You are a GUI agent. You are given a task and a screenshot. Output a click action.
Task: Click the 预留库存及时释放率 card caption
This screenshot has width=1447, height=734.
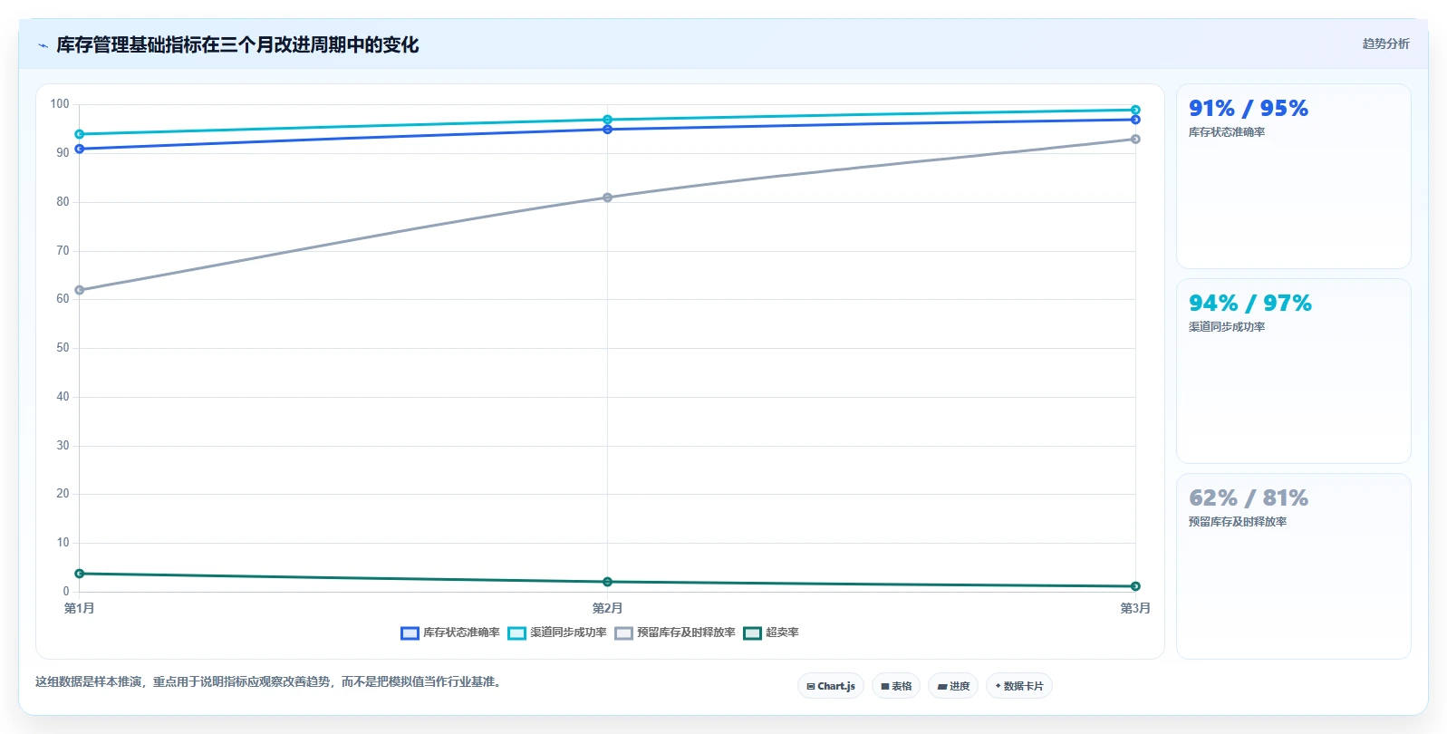pos(1238,522)
